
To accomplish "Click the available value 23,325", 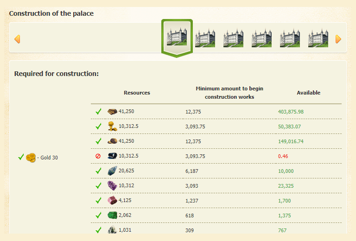I will [x=286, y=186].
